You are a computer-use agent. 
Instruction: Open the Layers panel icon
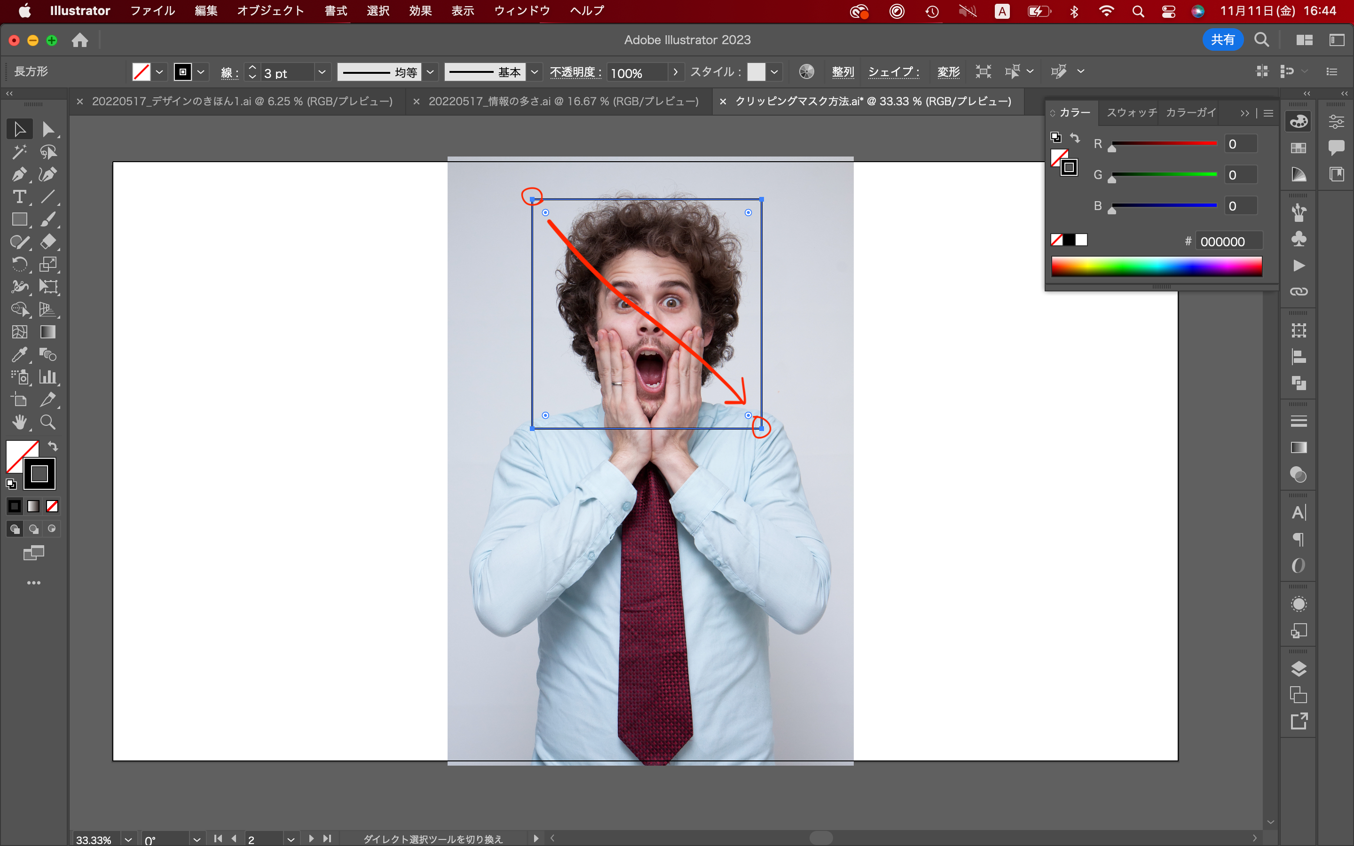[x=1299, y=669]
